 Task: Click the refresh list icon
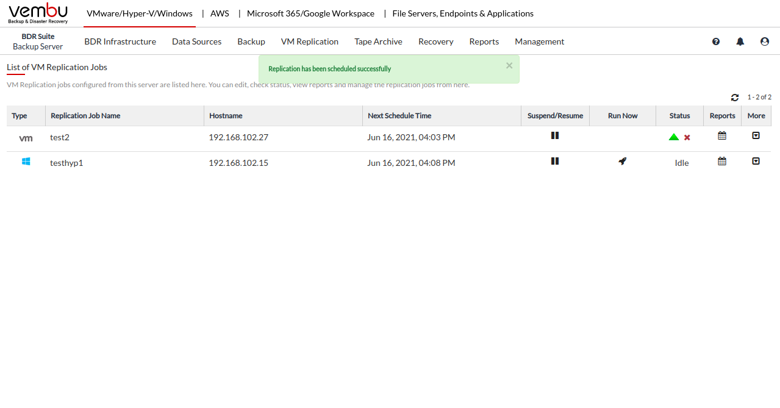pyautogui.click(x=735, y=98)
